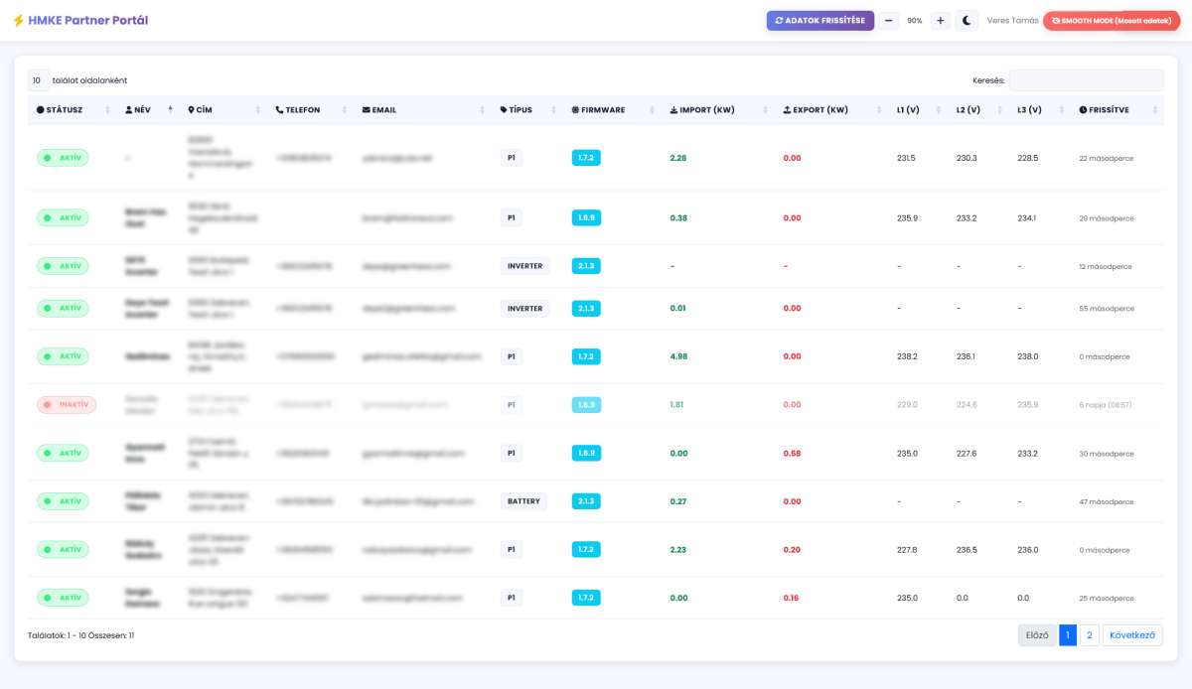Viewport: 1192px width, 689px height.
Task: Sort table by Név column header
Action: coord(144,110)
